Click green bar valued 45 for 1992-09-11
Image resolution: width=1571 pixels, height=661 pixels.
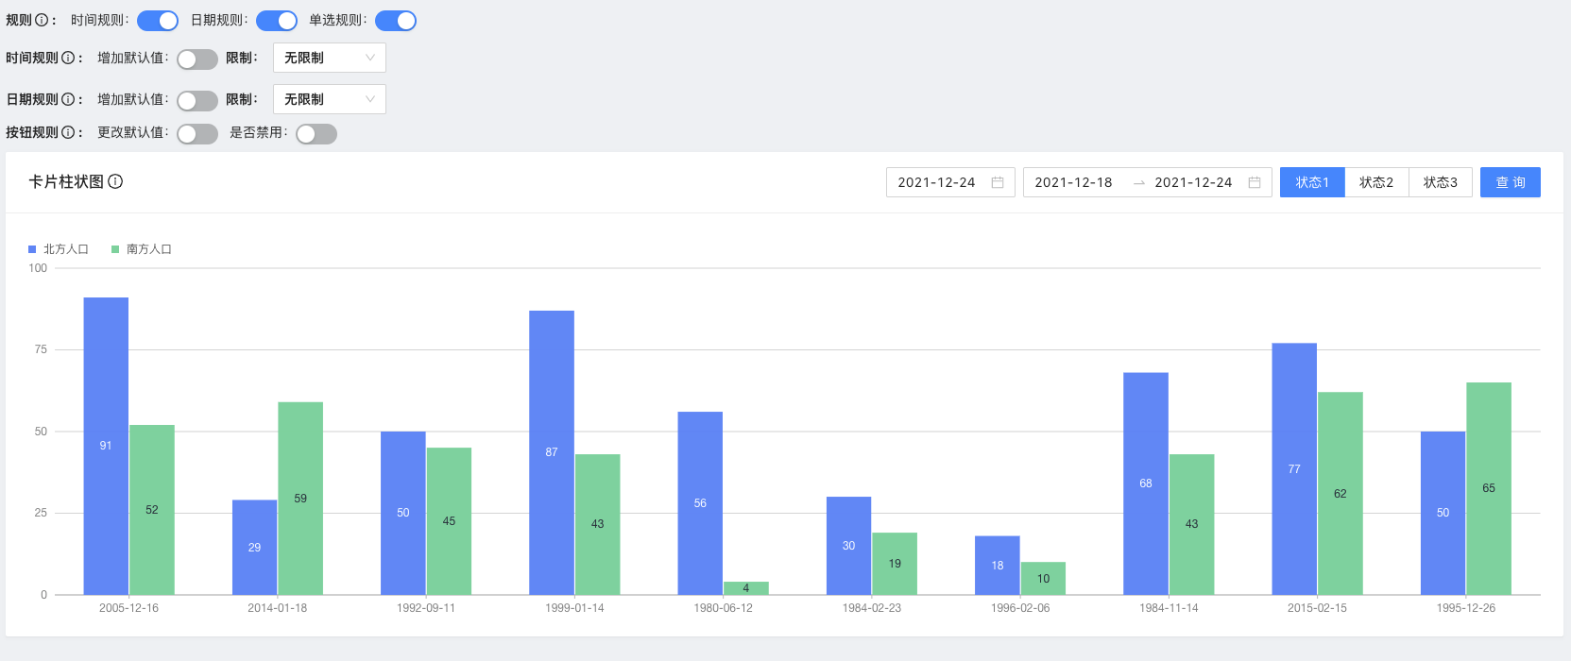tap(449, 521)
